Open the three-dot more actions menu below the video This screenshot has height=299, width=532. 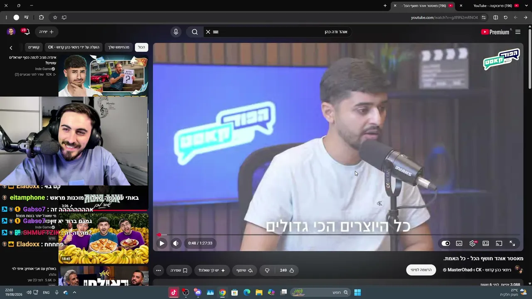158,270
